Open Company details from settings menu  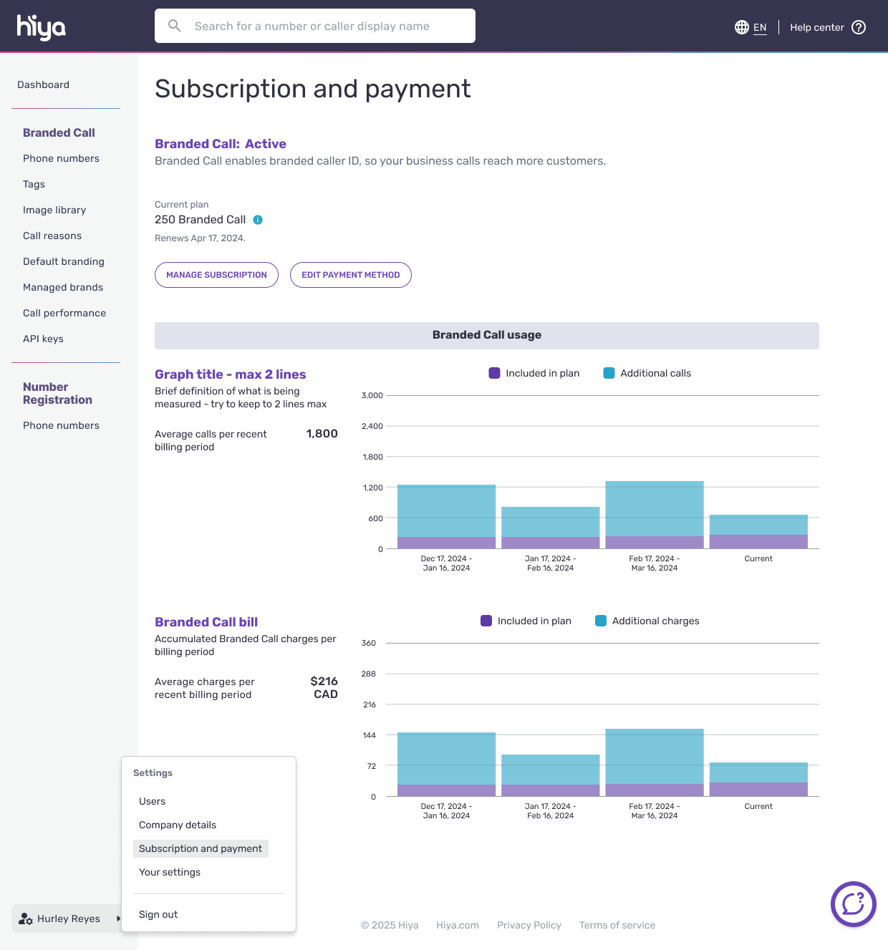click(x=178, y=825)
